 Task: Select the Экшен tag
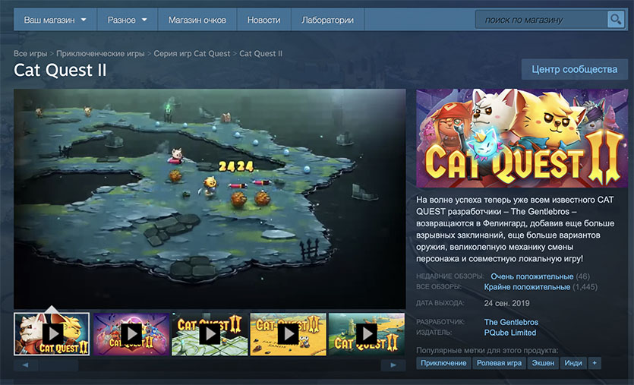coord(543,363)
